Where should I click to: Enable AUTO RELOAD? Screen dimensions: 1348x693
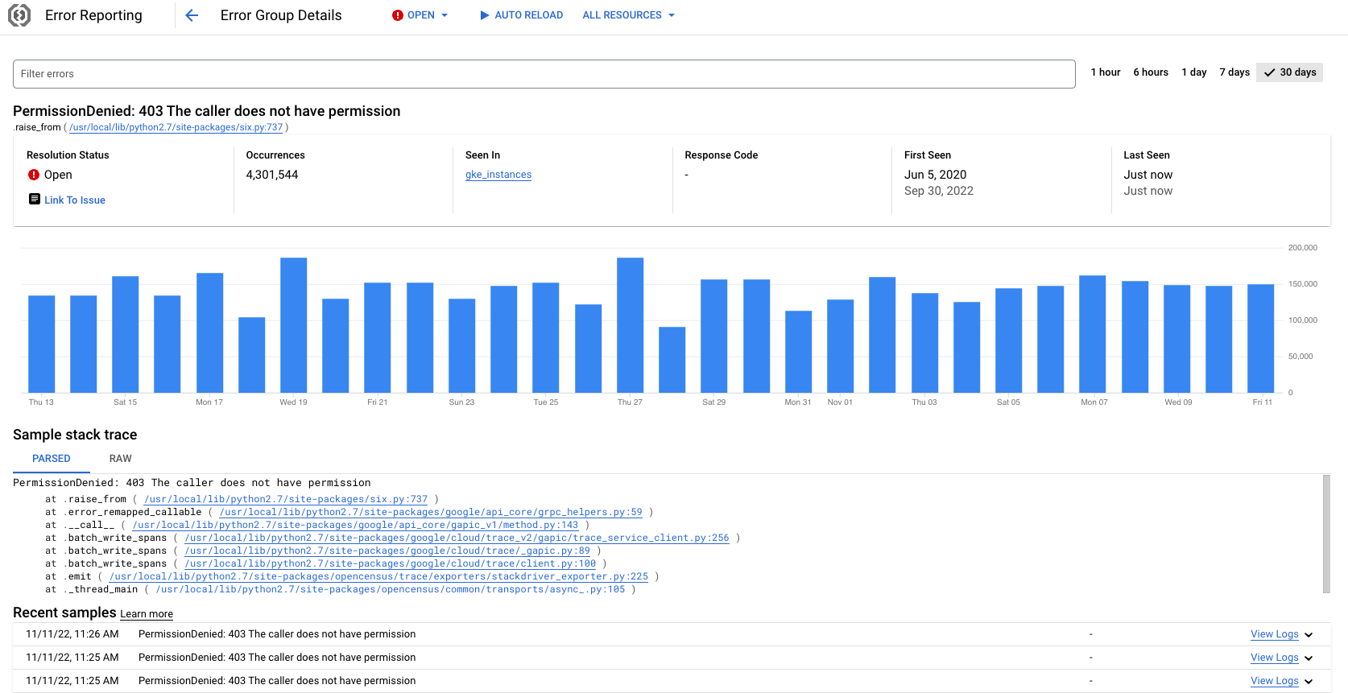(x=521, y=15)
